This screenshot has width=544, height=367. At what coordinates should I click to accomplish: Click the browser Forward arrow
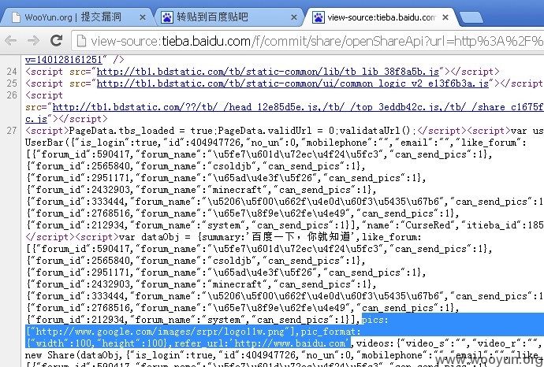click(33, 41)
